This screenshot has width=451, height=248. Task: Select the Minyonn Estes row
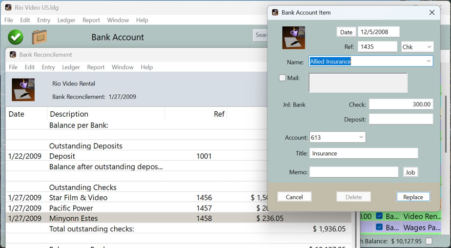click(x=178, y=218)
